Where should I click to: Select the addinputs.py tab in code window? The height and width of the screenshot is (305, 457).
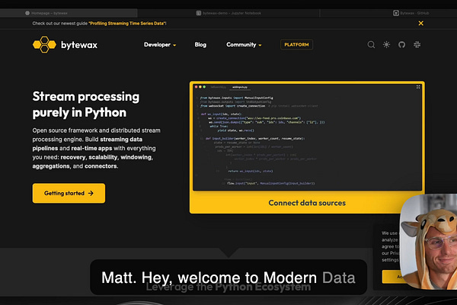pyautogui.click(x=240, y=87)
